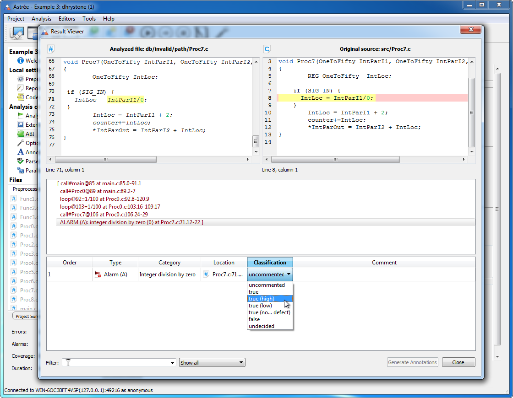Select the 'loop@103=1/100' trace line
513x398 pixels.
110,207
